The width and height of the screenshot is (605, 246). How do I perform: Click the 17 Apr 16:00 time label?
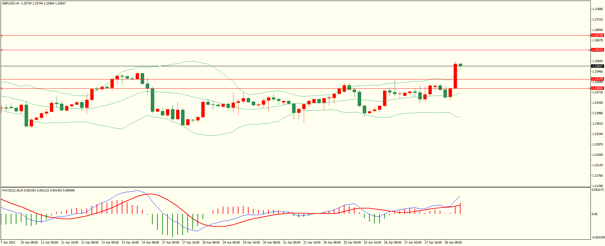click(x=191, y=243)
